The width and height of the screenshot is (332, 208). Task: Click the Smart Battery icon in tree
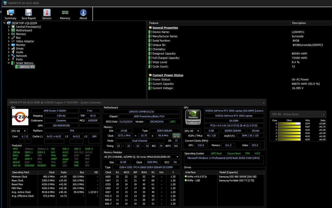13,63
